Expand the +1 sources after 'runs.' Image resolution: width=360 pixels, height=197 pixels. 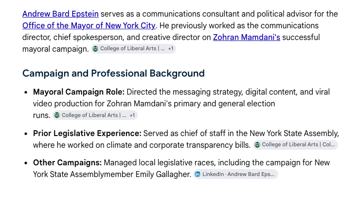pos(132,115)
